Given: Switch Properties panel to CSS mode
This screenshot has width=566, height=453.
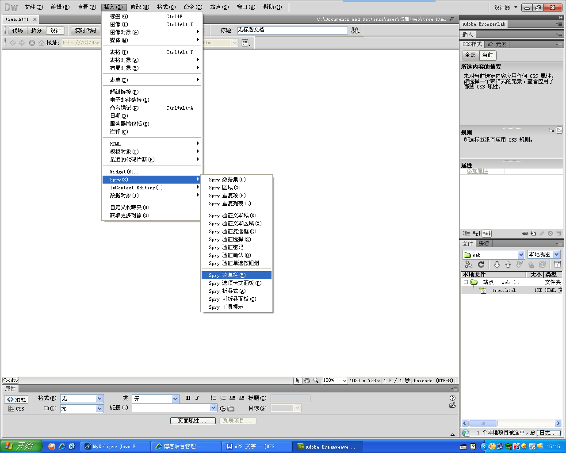Looking at the screenshot, I should (x=17, y=409).
